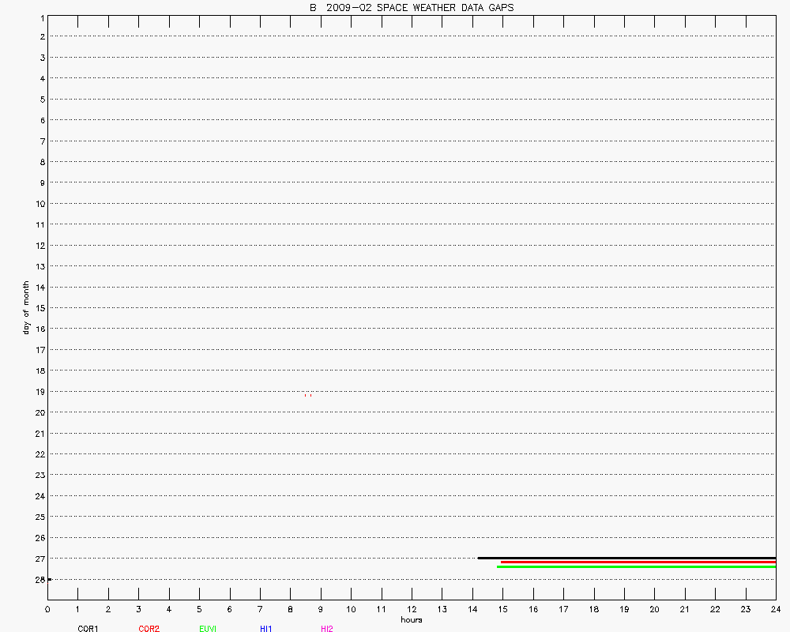Screen dimensions: 790x632
Task: Click the hour 0 tick label
Action: point(48,609)
